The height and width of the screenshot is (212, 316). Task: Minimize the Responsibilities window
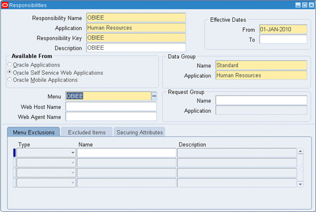298,5
